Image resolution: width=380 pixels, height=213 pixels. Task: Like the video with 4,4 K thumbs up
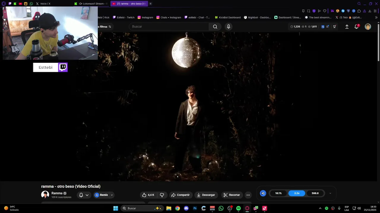click(x=148, y=195)
